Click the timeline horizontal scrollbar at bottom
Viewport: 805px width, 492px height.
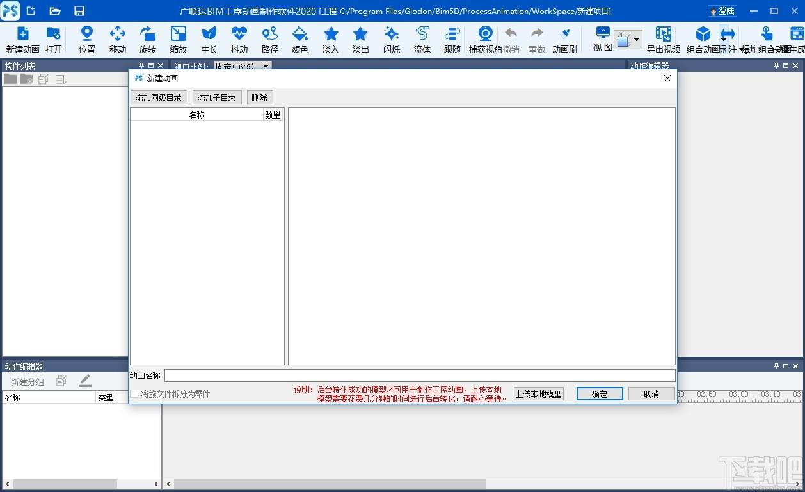click(x=482, y=484)
